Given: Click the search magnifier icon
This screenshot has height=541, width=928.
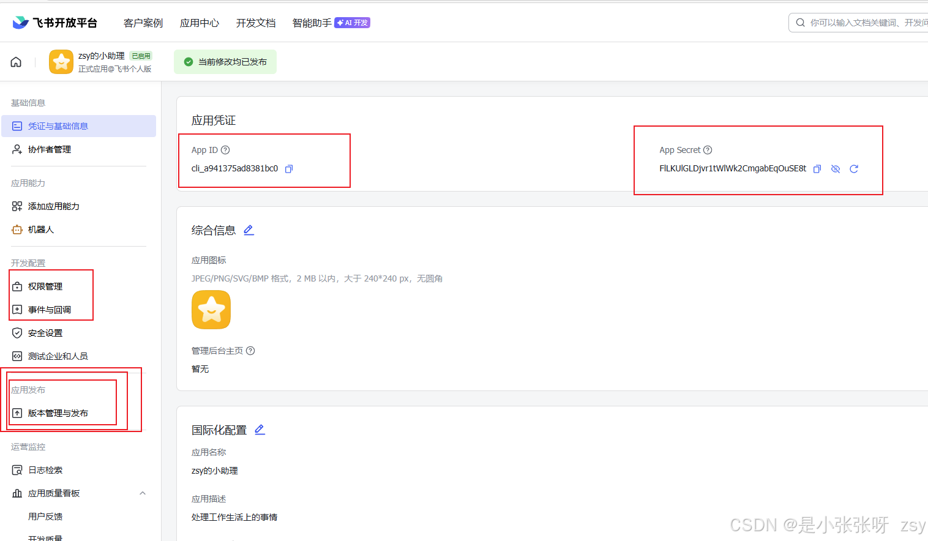Looking at the screenshot, I should coord(800,23).
